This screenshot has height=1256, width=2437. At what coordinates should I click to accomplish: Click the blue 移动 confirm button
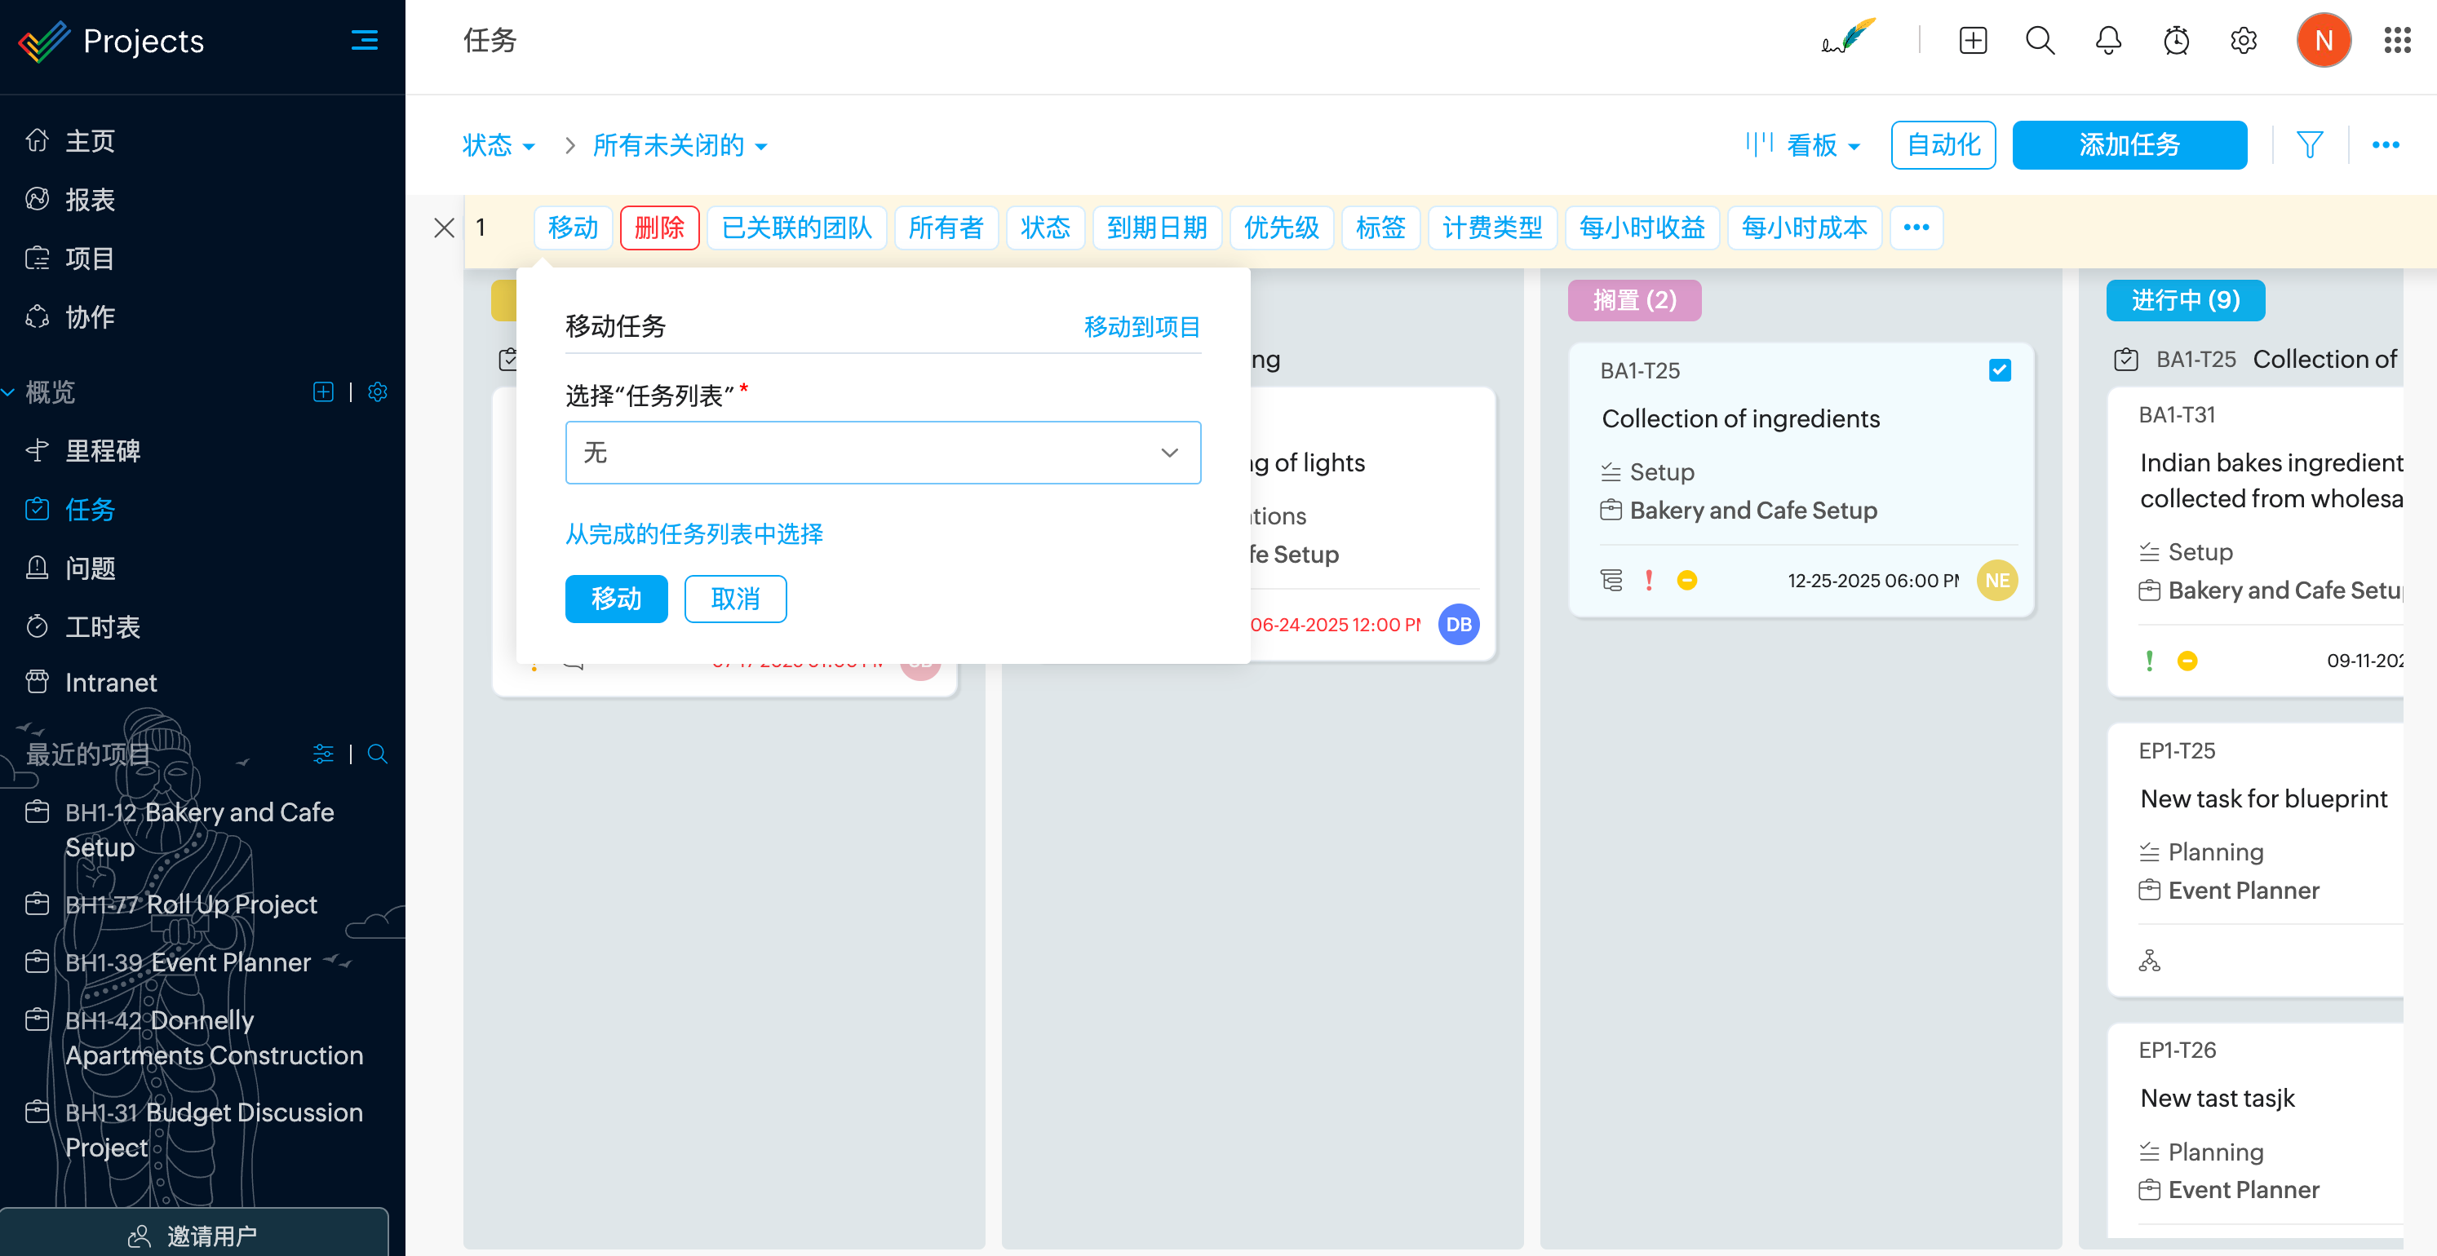(616, 599)
